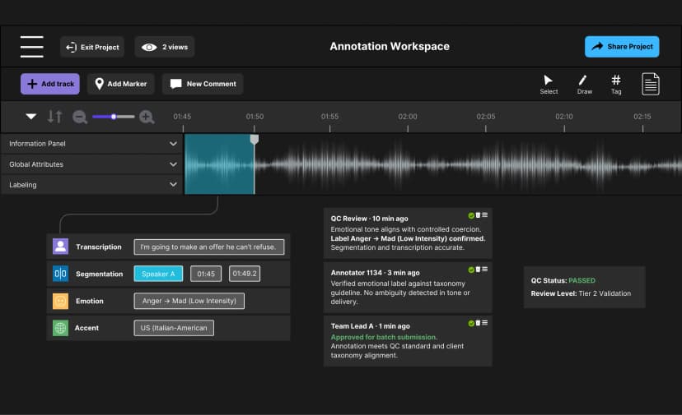The width and height of the screenshot is (682, 415).
Task: Click the Accent globe icon
Action: (x=60, y=328)
